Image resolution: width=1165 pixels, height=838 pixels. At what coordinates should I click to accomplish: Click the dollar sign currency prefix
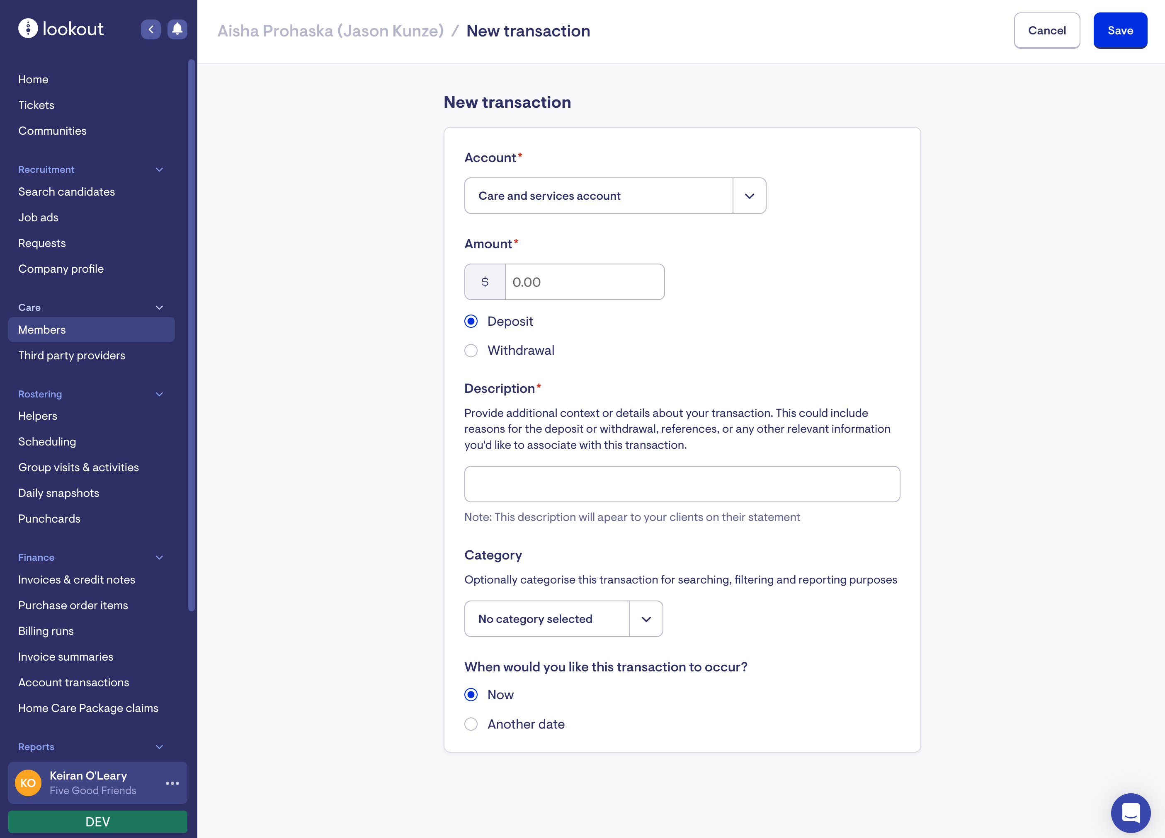(x=484, y=282)
